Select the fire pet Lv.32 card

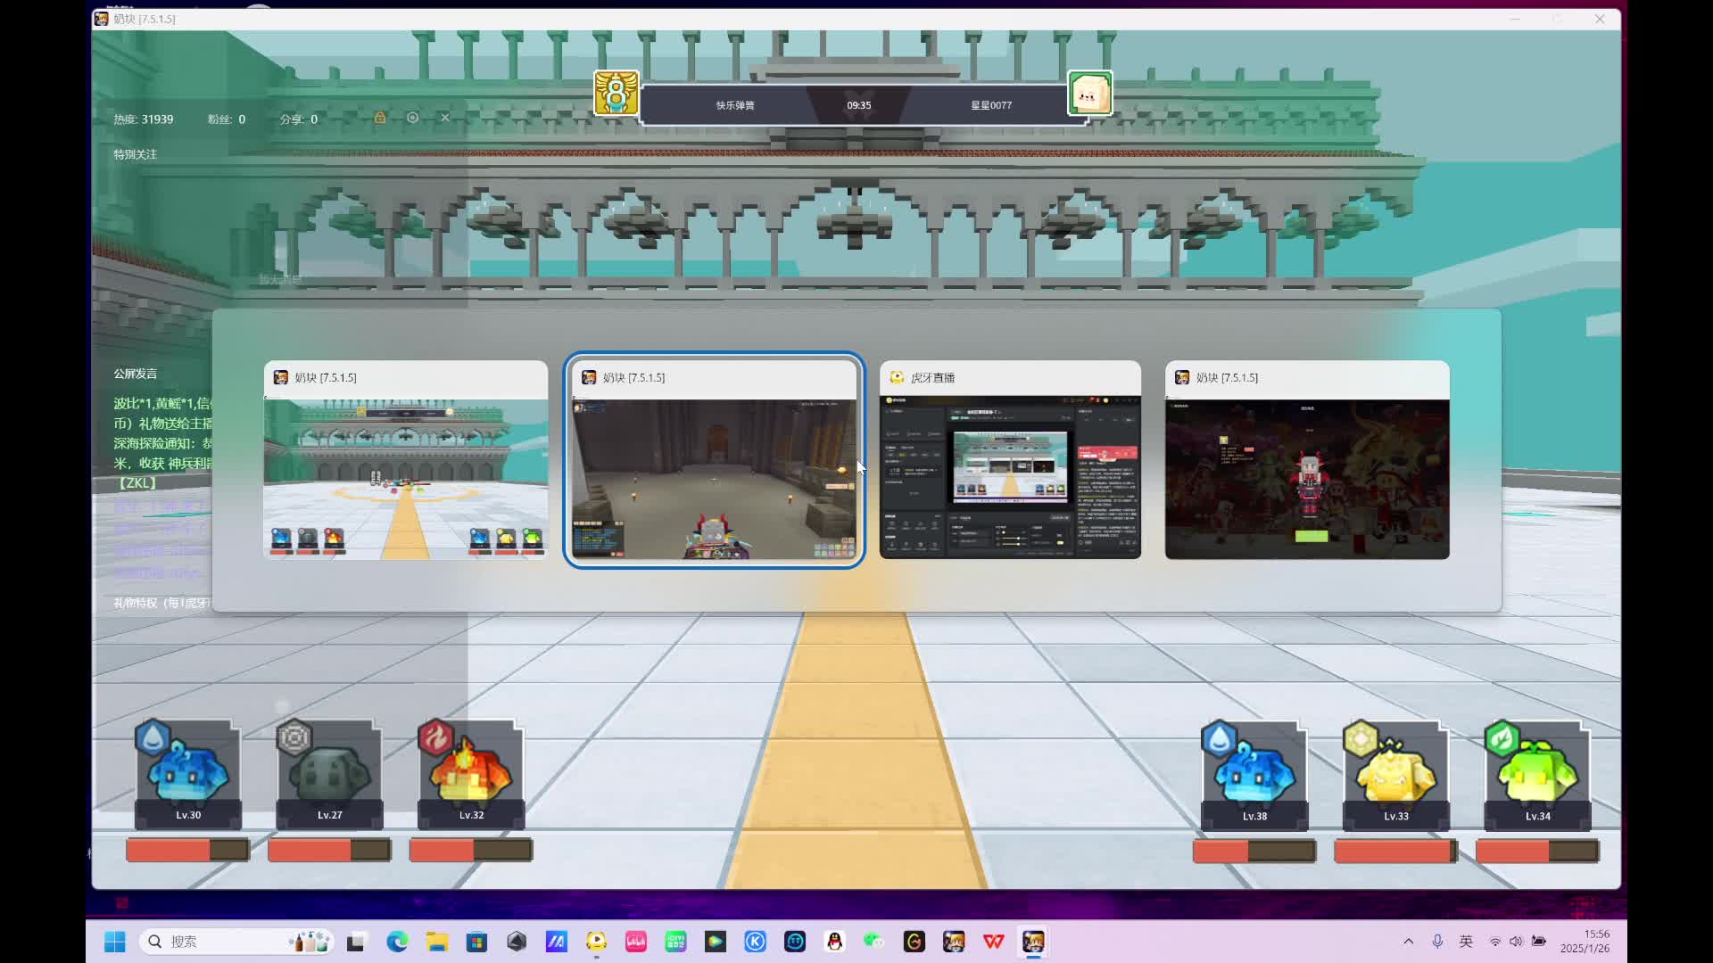click(471, 774)
